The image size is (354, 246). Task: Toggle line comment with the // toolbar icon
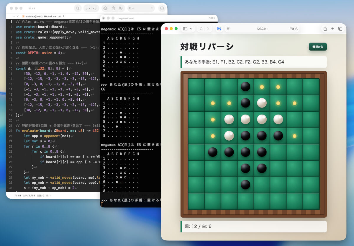point(121,8)
